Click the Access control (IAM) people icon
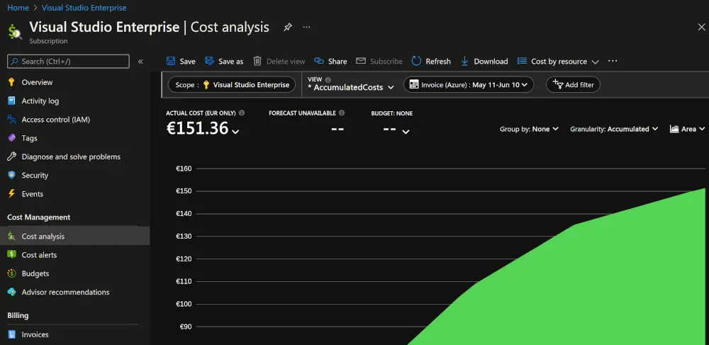 coord(12,119)
